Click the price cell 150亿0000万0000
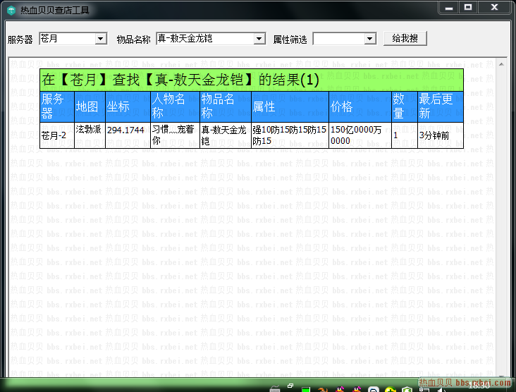 tap(360, 135)
